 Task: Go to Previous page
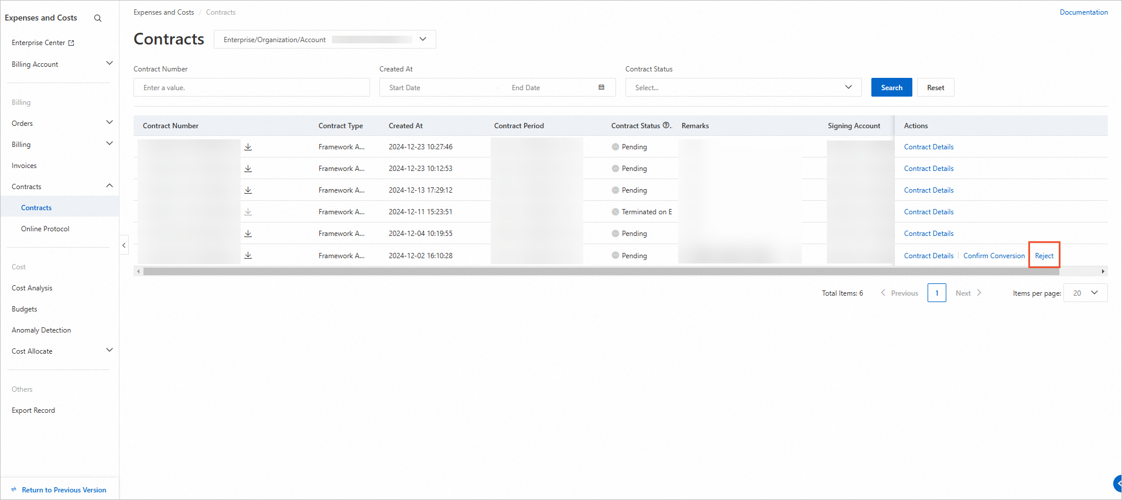tap(899, 293)
